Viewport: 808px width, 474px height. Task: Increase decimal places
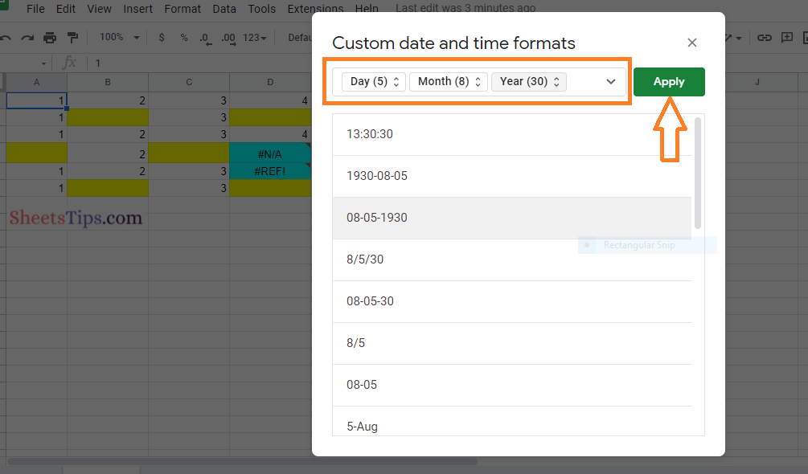pyautogui.click(x=228, y=37)
